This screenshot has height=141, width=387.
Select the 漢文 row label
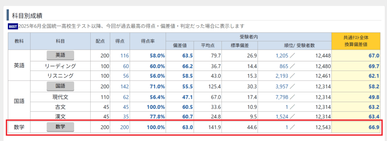point(60,117)
